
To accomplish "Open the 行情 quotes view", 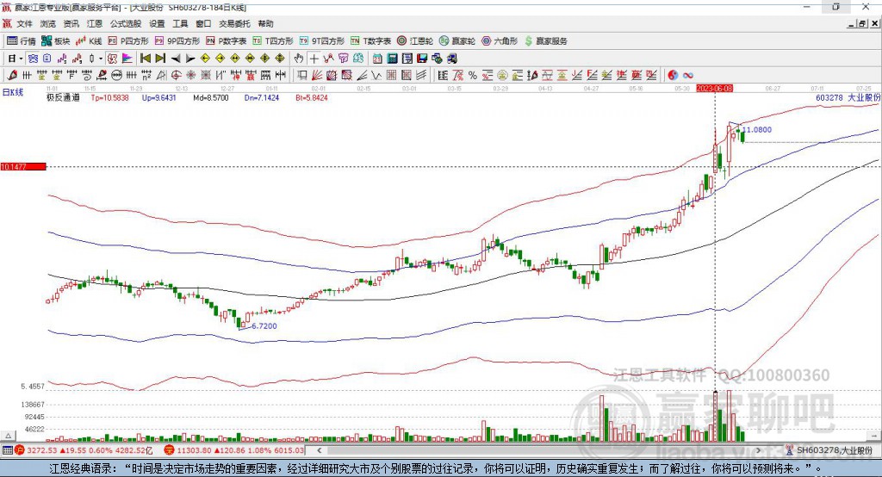I will tap(22, 41).
